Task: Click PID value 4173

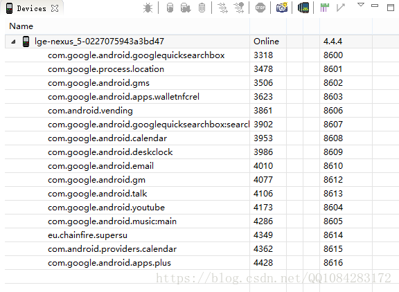Action: tap(263, 208)
